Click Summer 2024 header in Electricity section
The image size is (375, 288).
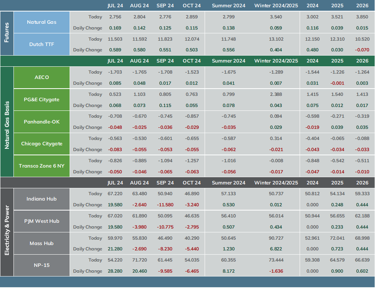228,183
